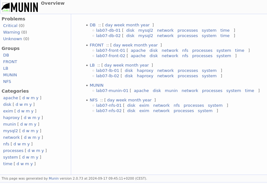Viewport: 267px width, 184px height.
Task: Open apache graphs for lab07-front-01
Action: (x=138, y=51)
